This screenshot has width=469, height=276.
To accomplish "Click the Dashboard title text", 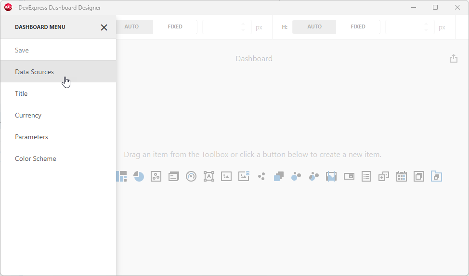I will [254, 59].
